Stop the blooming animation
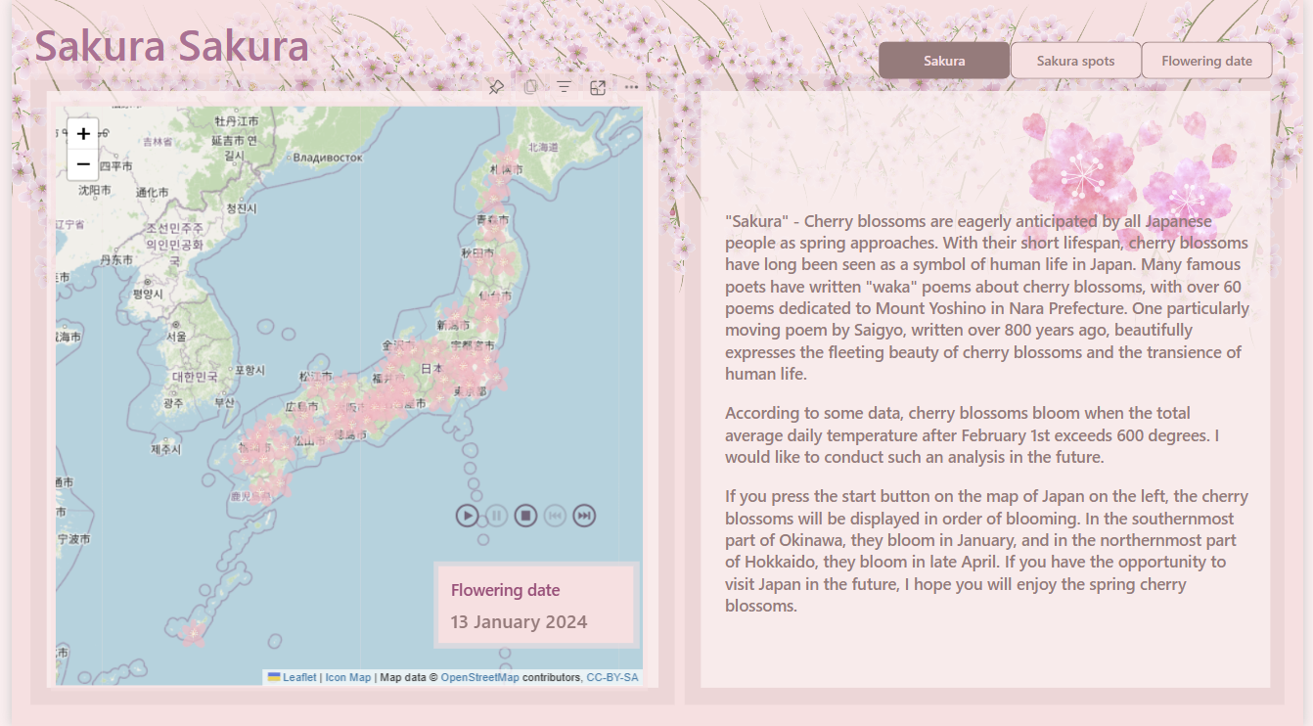The height and width of the screenshot is (726, 1313). 525,516
